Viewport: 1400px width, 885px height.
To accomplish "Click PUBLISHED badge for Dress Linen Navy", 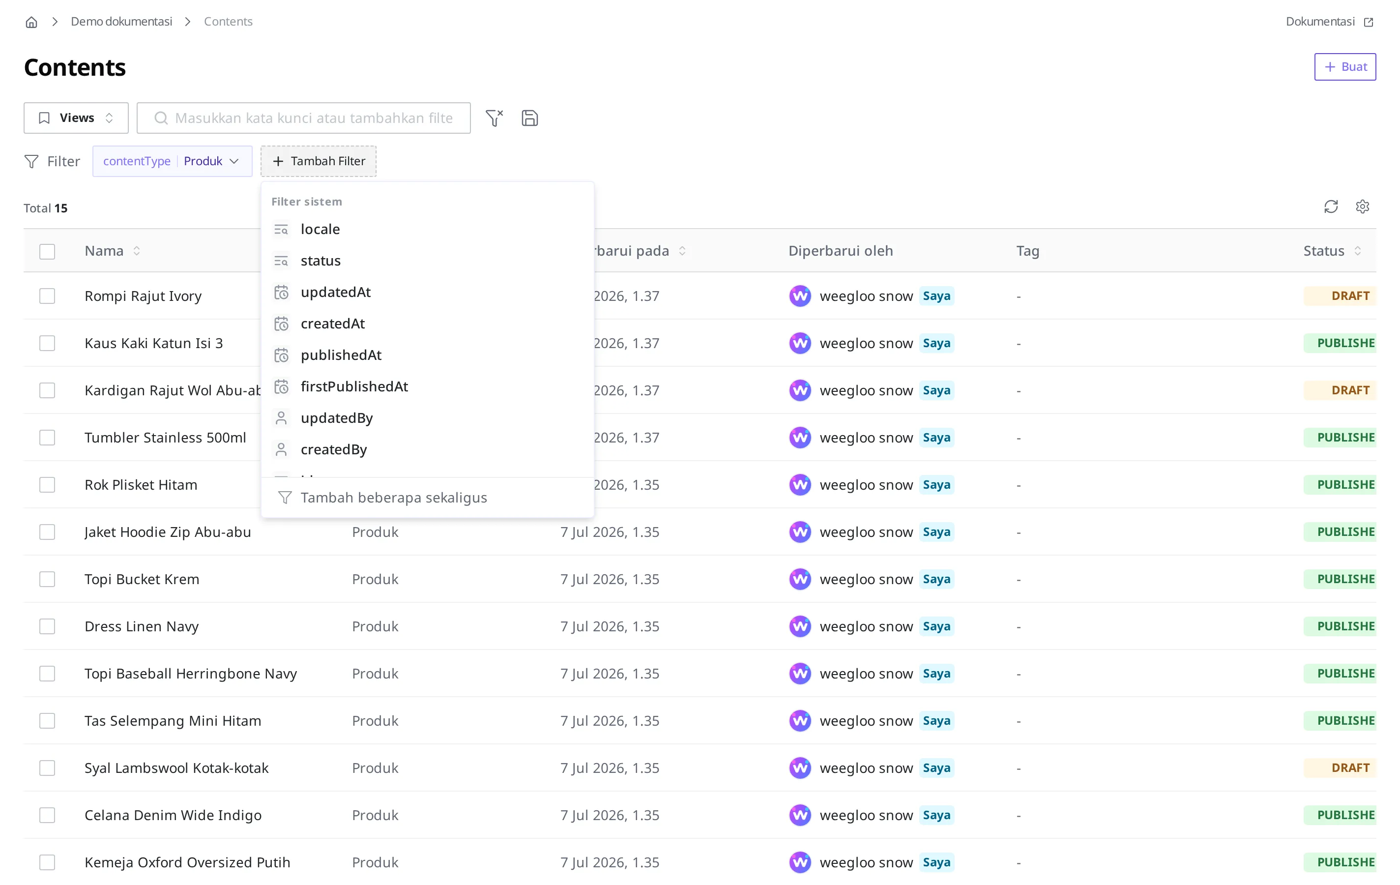I will pyautogui.click(x=1340, y=626).
